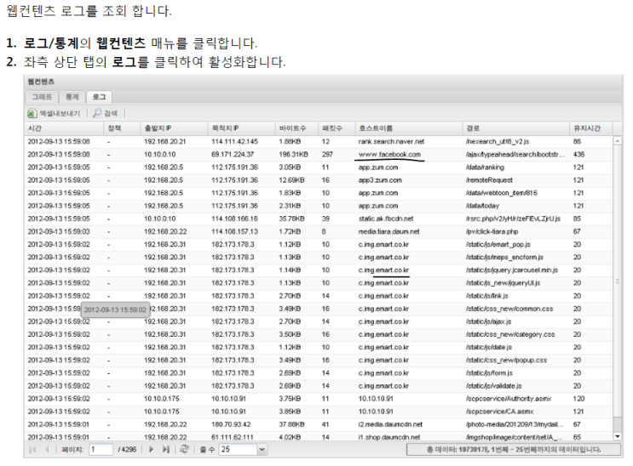633x466 pixels.
Task: Click the search magnifier icon
Action: pos(97,113)
